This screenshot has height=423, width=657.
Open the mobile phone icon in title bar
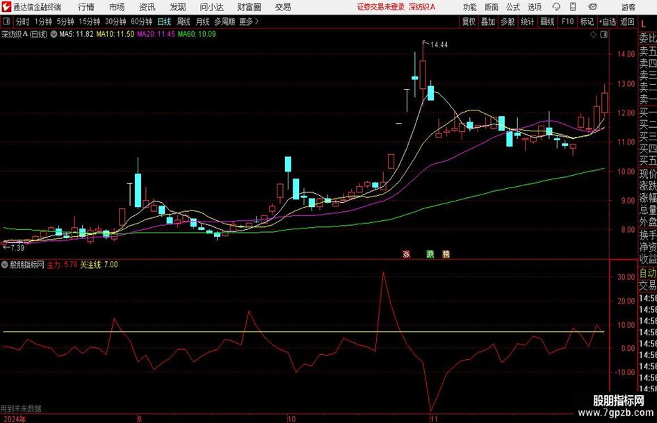(x=573, y=7)
